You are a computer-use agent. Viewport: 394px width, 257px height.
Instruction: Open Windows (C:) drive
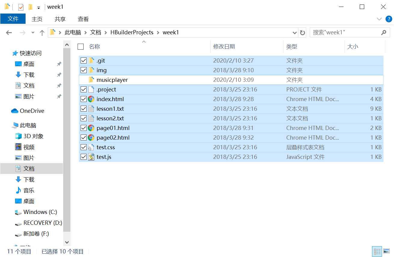[40, 212]
